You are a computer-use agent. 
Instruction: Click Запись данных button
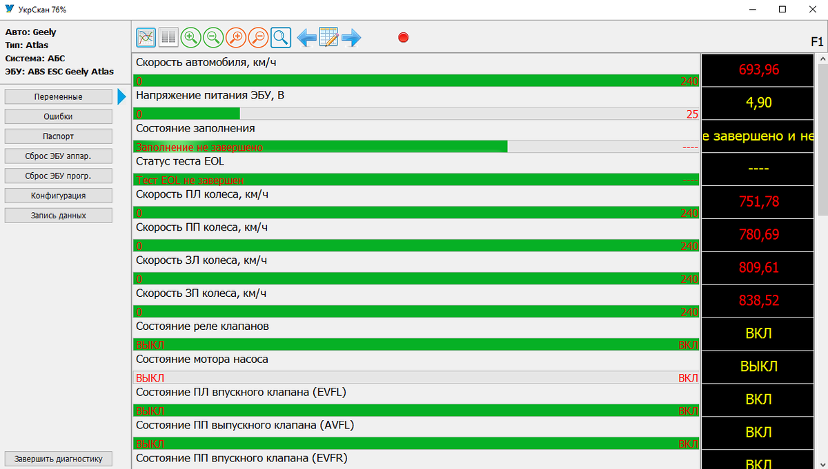[x=59, y=216]
